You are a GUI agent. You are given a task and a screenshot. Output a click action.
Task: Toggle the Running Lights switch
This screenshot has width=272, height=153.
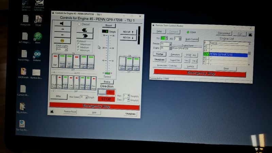click(x=129, y=64)
